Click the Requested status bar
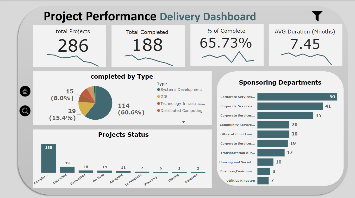 [x=86, y=172]
